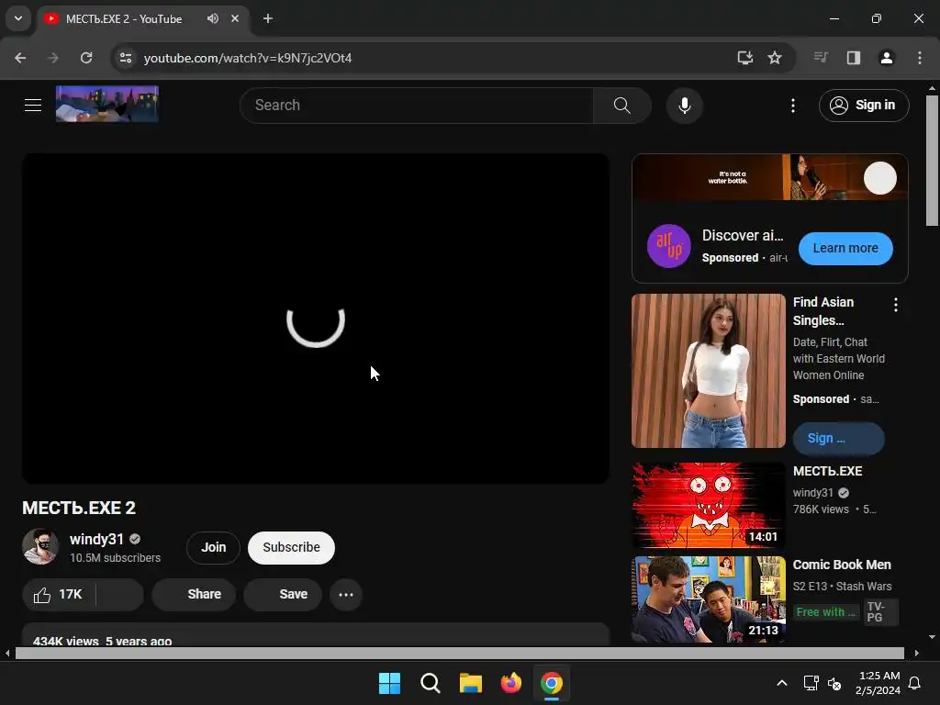
Task: Switch to Chrome in taskbar
Action: [552, 683]
